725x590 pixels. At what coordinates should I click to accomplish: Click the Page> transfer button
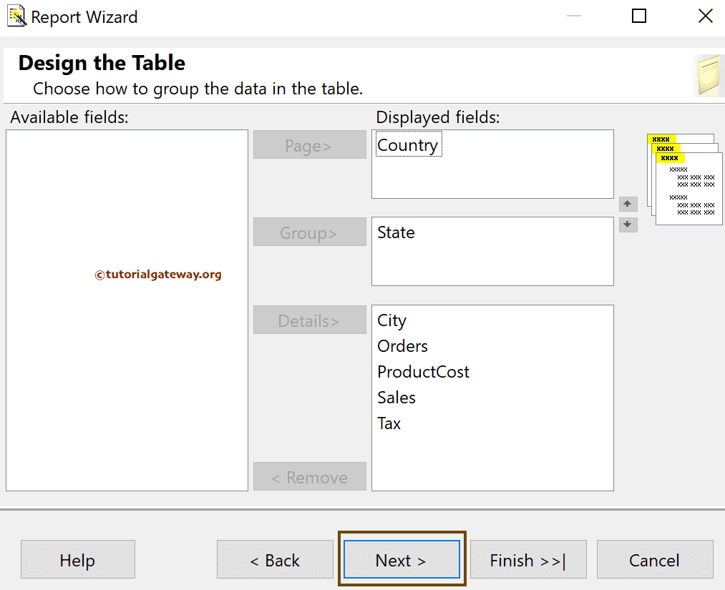(x=309, y=144)
